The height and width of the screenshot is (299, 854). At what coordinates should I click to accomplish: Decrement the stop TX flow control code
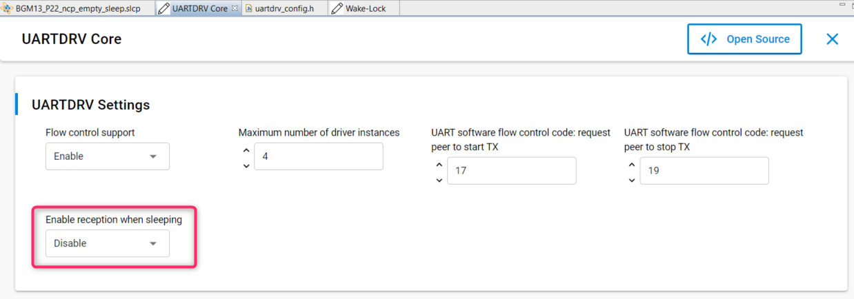632,180
